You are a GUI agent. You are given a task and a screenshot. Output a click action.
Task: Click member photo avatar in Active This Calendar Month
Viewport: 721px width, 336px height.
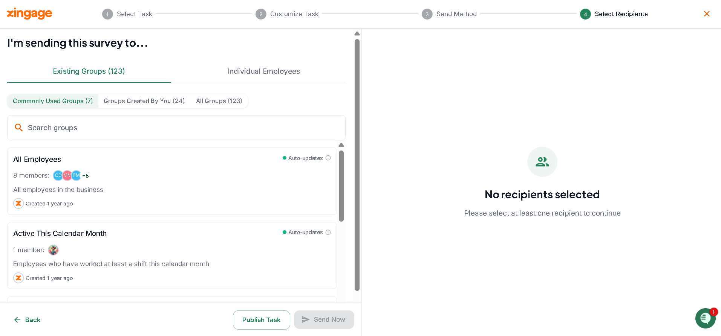pyautogui.click(x=54, y=250)
